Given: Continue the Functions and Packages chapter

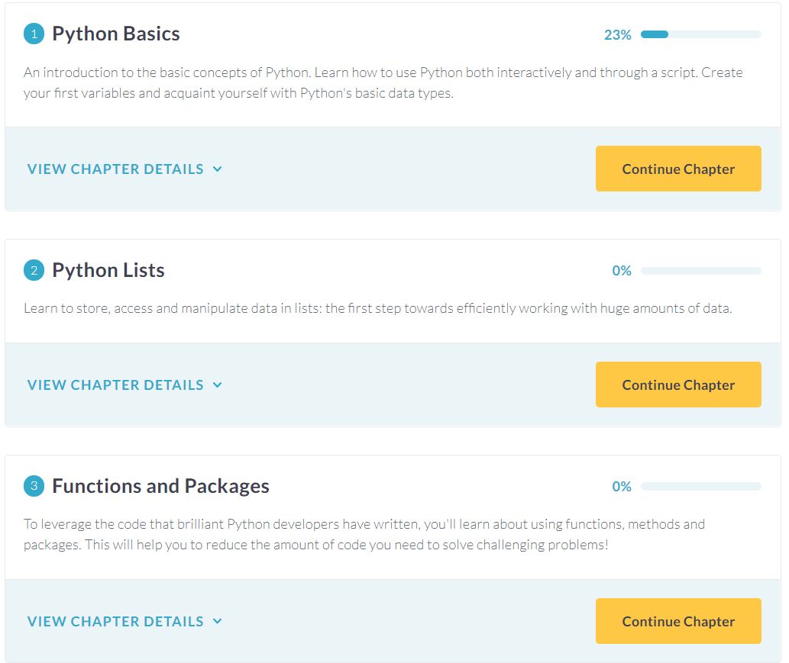Looking at the screenshot, I should pos(678,621).
